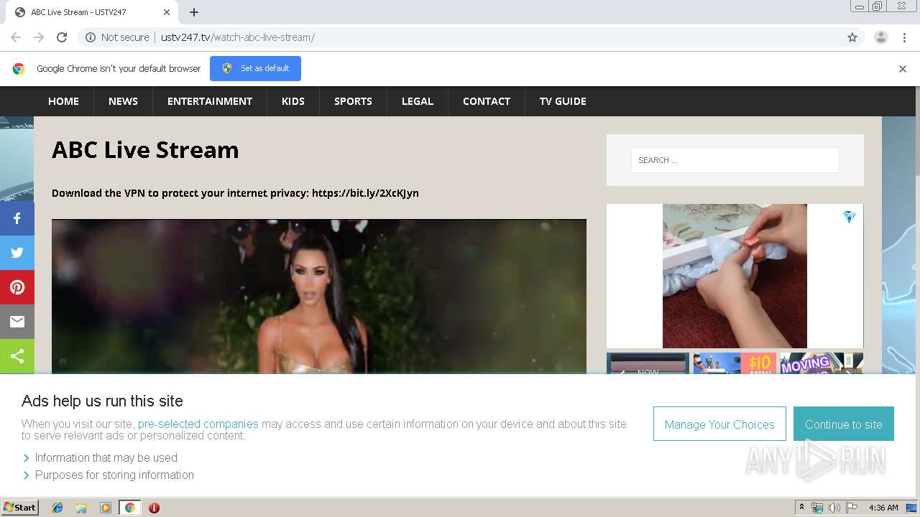Open KIDS menu item
The height and width of the screenshot is (517, 920).
293,101
